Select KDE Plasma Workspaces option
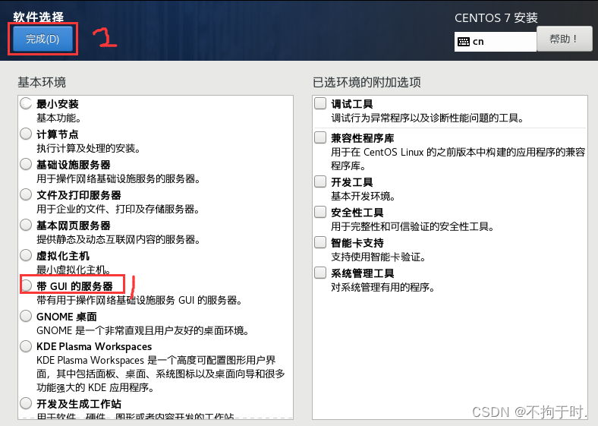The height and width of the screenshot is (426, 598). click(x=26, y=346)
